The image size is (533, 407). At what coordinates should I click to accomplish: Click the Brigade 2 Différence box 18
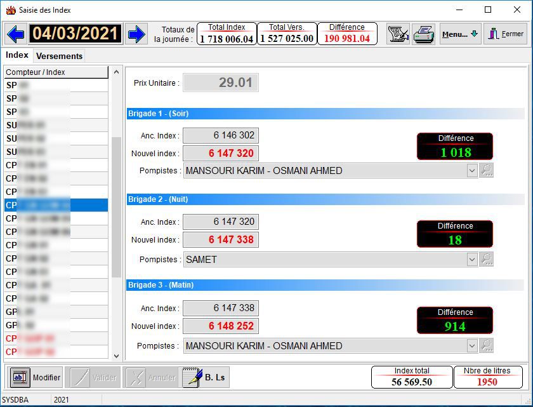[x=455, y=234]
